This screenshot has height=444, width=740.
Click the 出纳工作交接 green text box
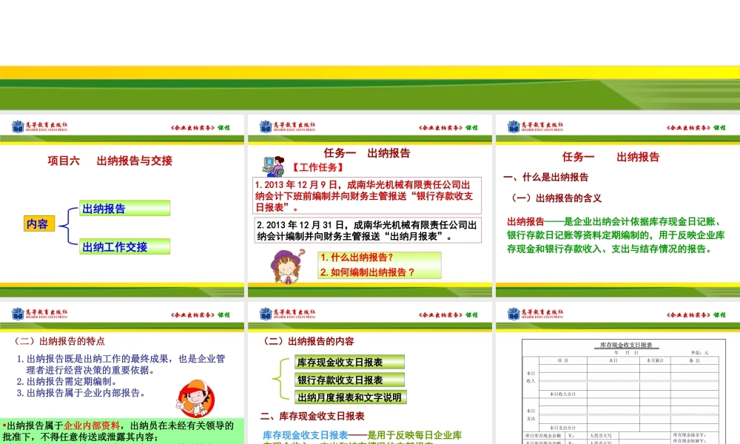coord(124,247)
